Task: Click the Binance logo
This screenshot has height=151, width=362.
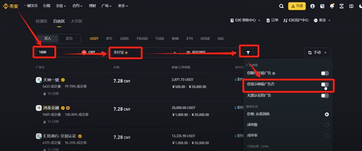Action: [10, 6]
